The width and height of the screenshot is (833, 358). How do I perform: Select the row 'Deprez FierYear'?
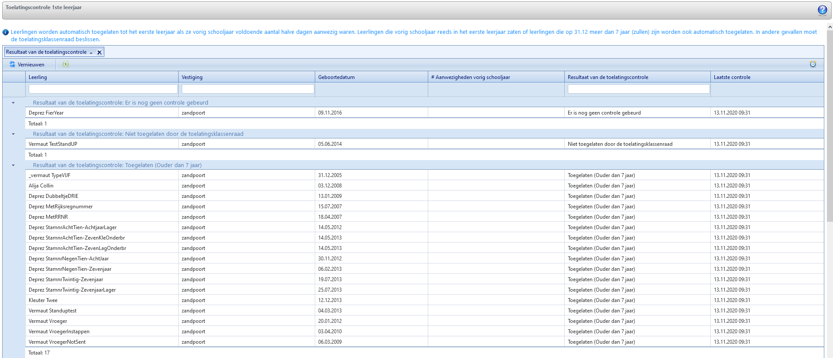click(x=424, y=113)
